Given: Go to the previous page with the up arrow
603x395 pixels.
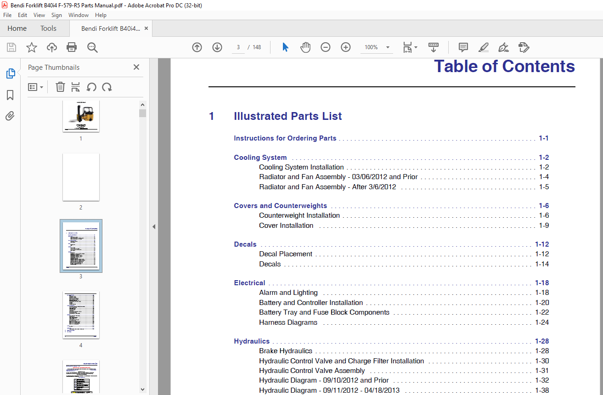Looking at the screenshot, I should [197, 47].
